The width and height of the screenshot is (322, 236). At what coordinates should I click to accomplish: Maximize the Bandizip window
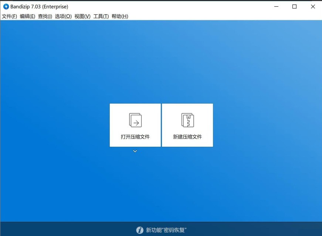click(295, 7)
